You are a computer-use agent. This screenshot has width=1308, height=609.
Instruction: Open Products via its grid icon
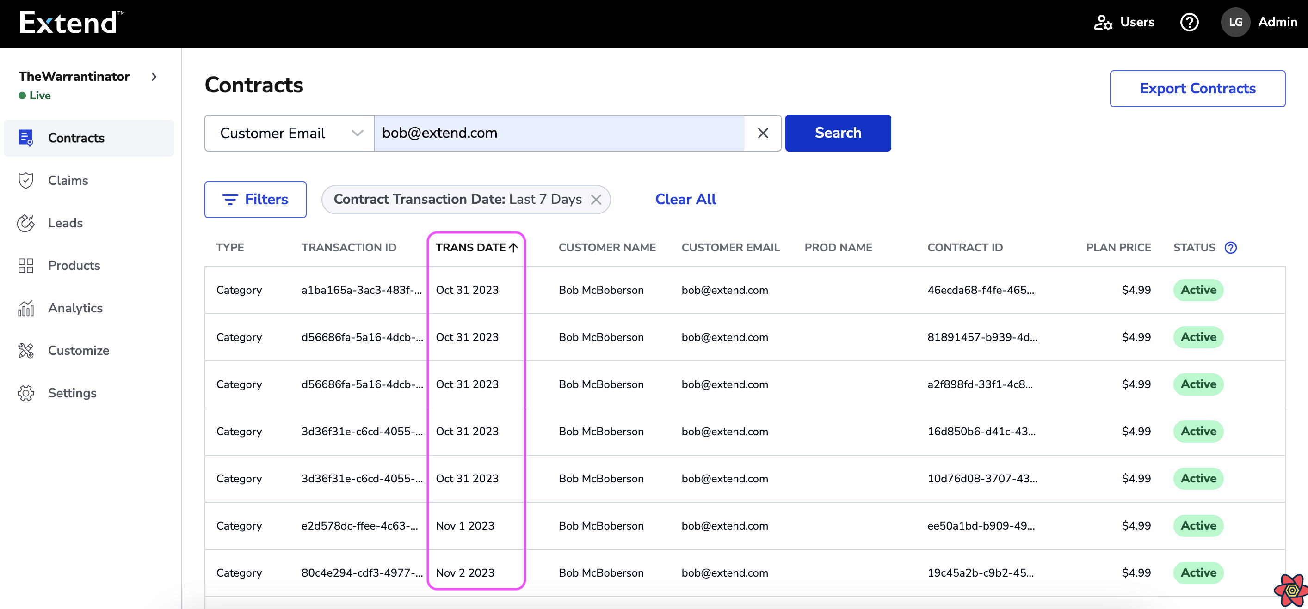pyautogui.click(x=25, y=265)
